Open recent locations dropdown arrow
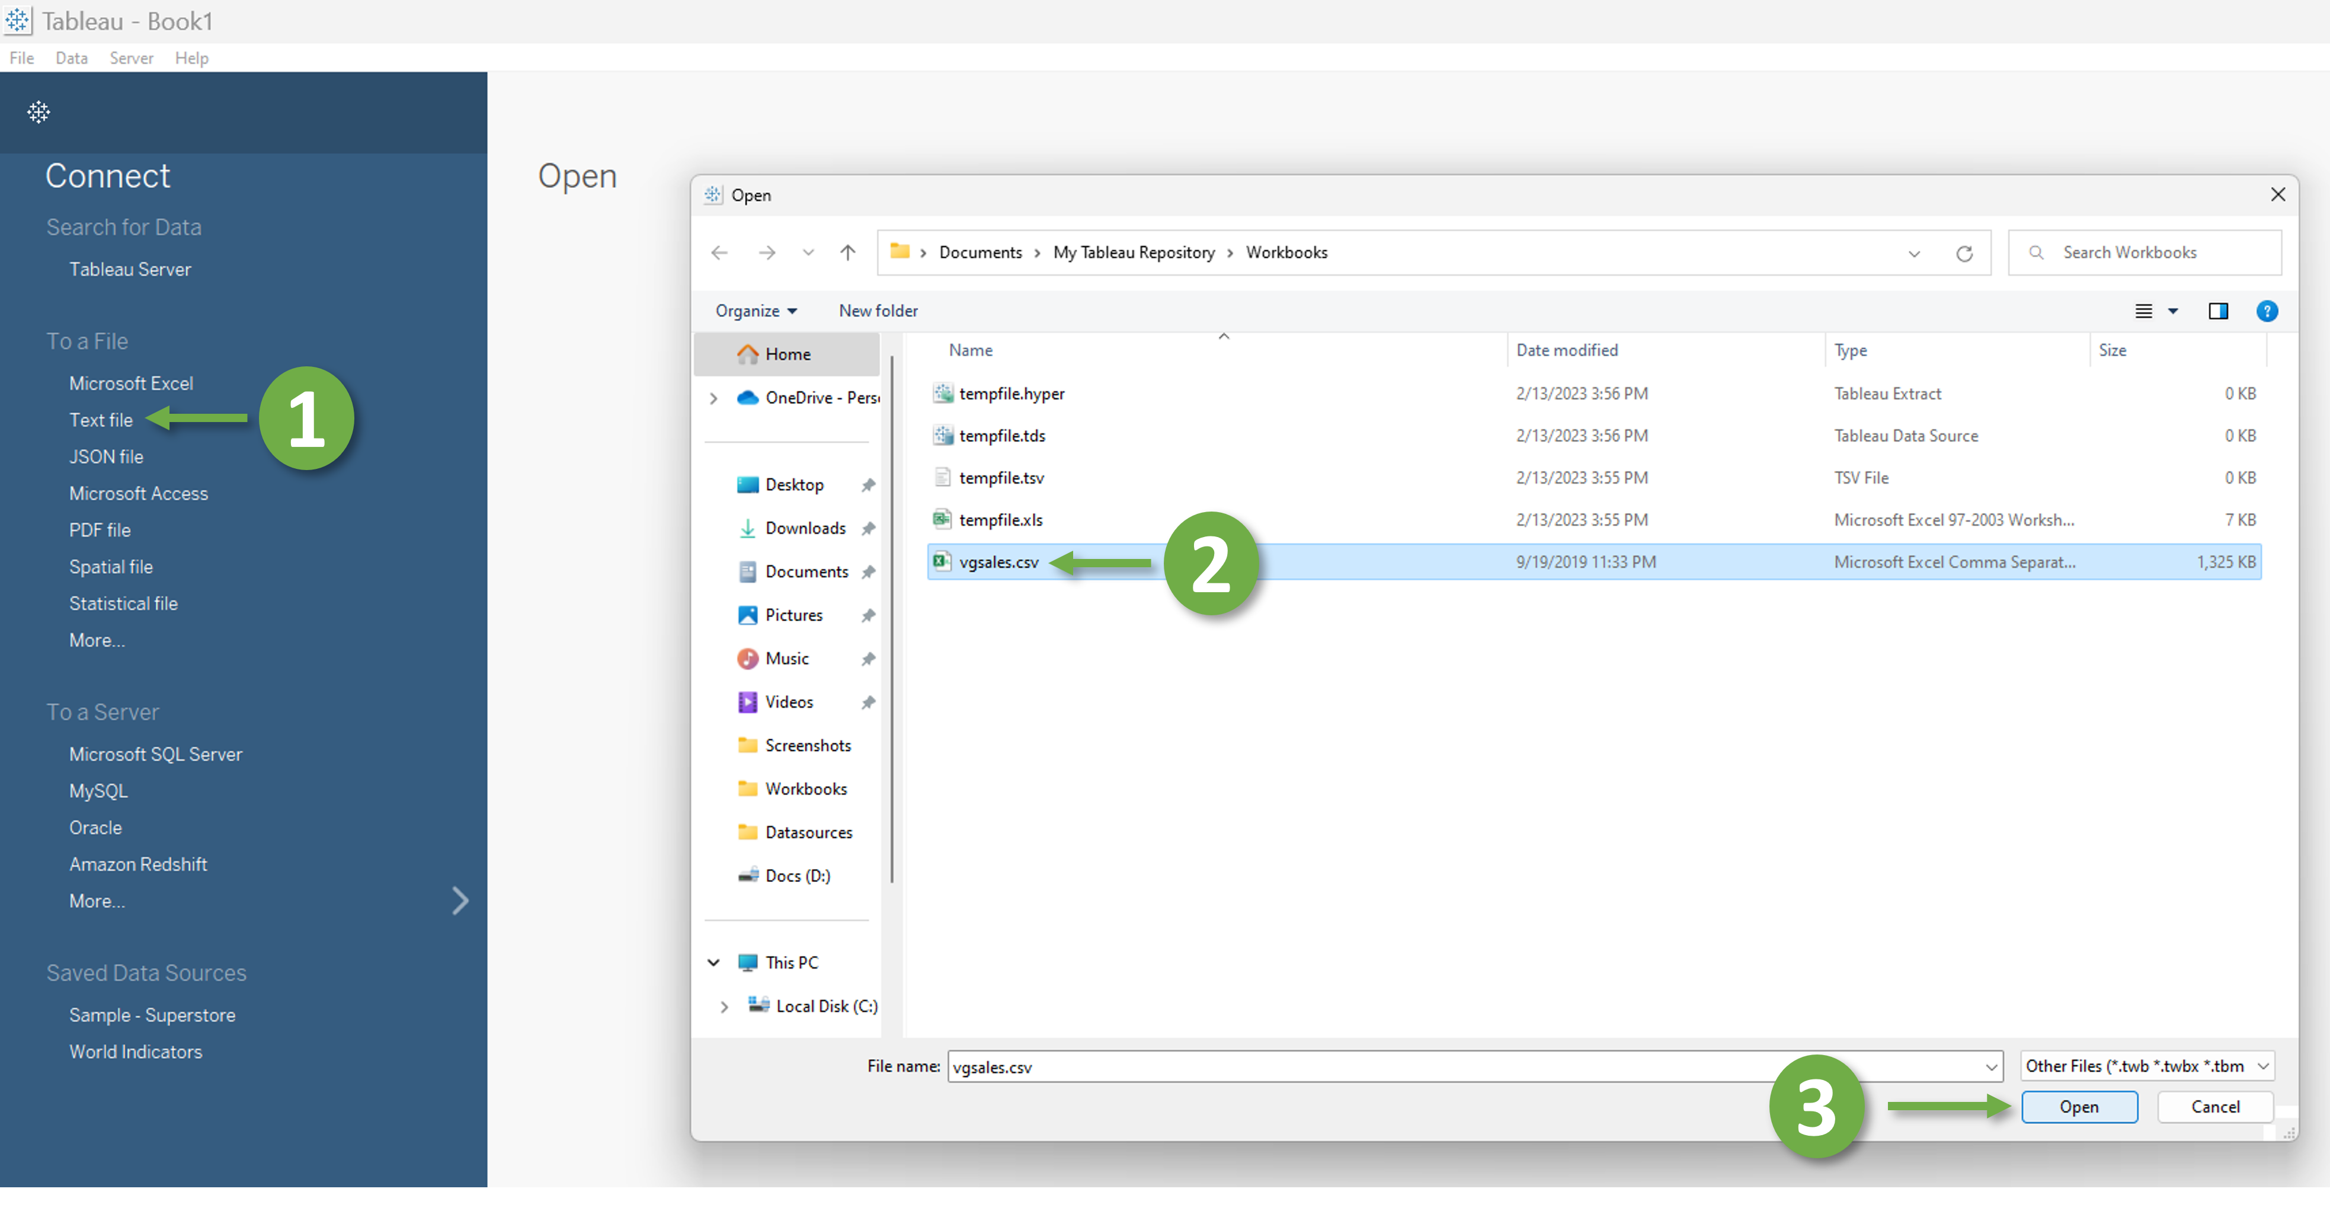 click(808, 253)
